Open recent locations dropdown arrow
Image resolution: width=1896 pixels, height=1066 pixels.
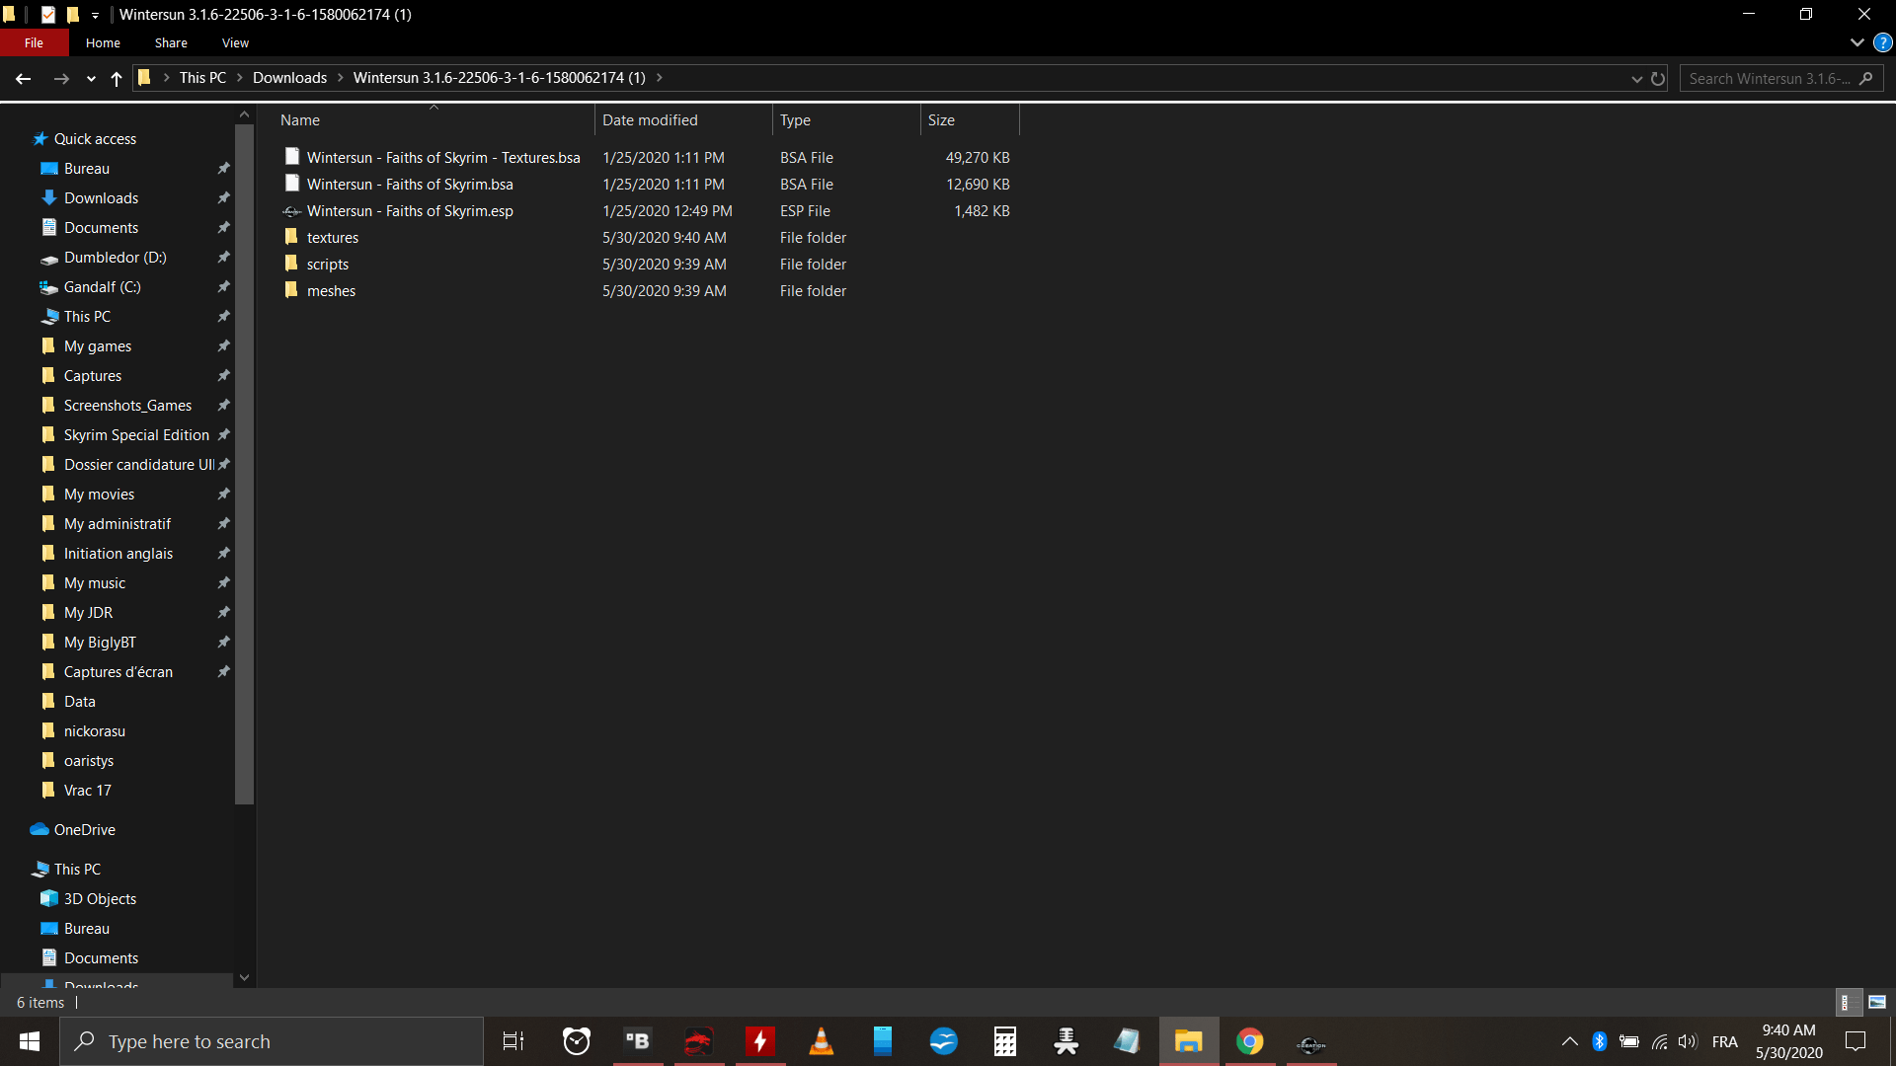[x=91, y=79]
